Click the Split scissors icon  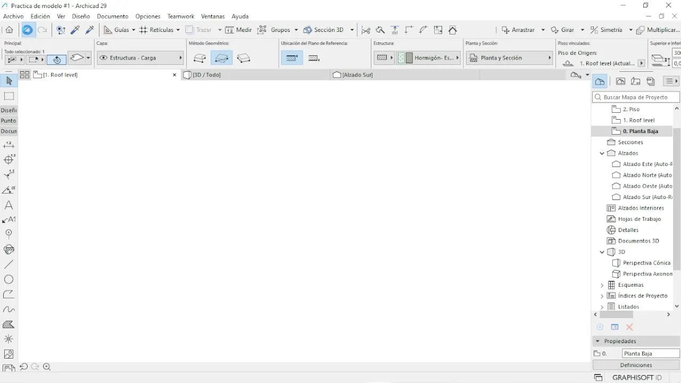click(366, 30)
